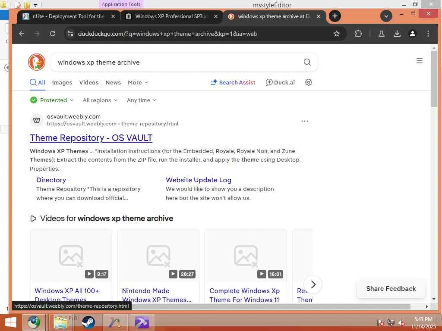Viewport: 442px width, 331px height.
Task: Click the network tray icon
Action: tap(391, 322)
